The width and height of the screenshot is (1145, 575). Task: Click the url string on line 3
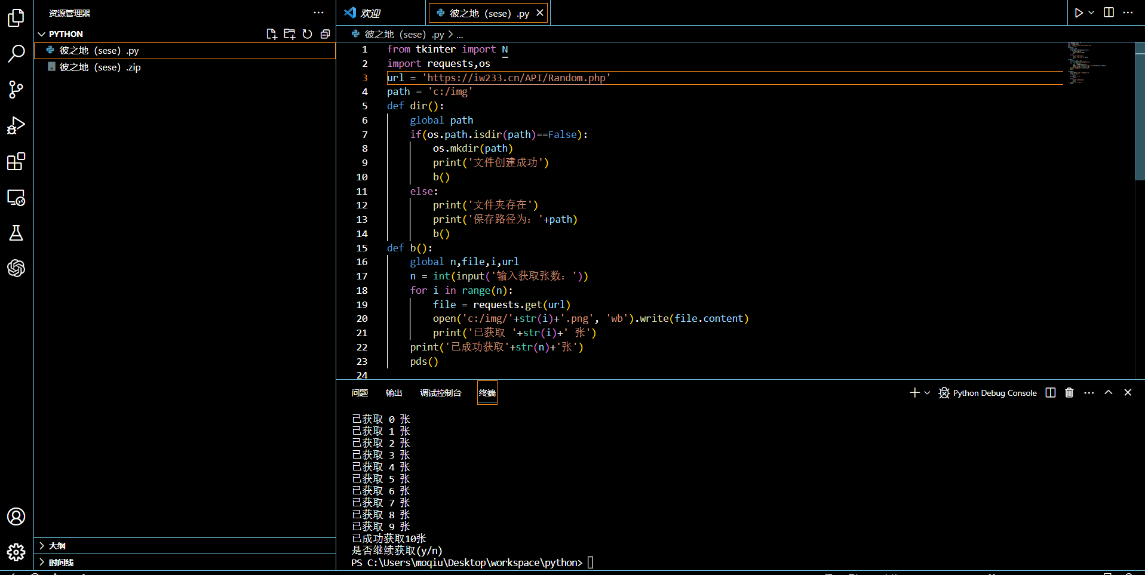517,78
